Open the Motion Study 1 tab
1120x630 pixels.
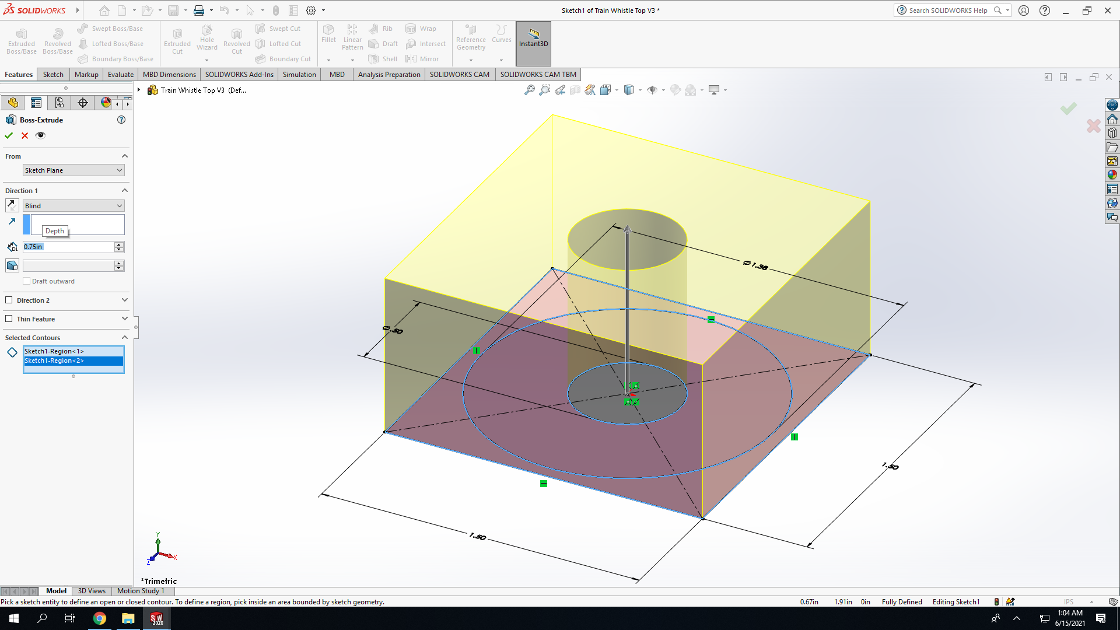[141, 591]
